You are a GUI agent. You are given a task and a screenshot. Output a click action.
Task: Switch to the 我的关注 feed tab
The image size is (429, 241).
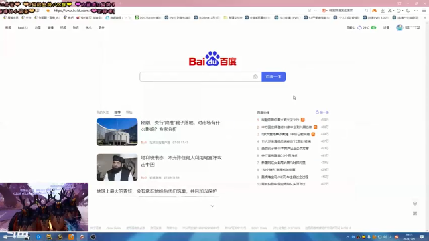103,112
